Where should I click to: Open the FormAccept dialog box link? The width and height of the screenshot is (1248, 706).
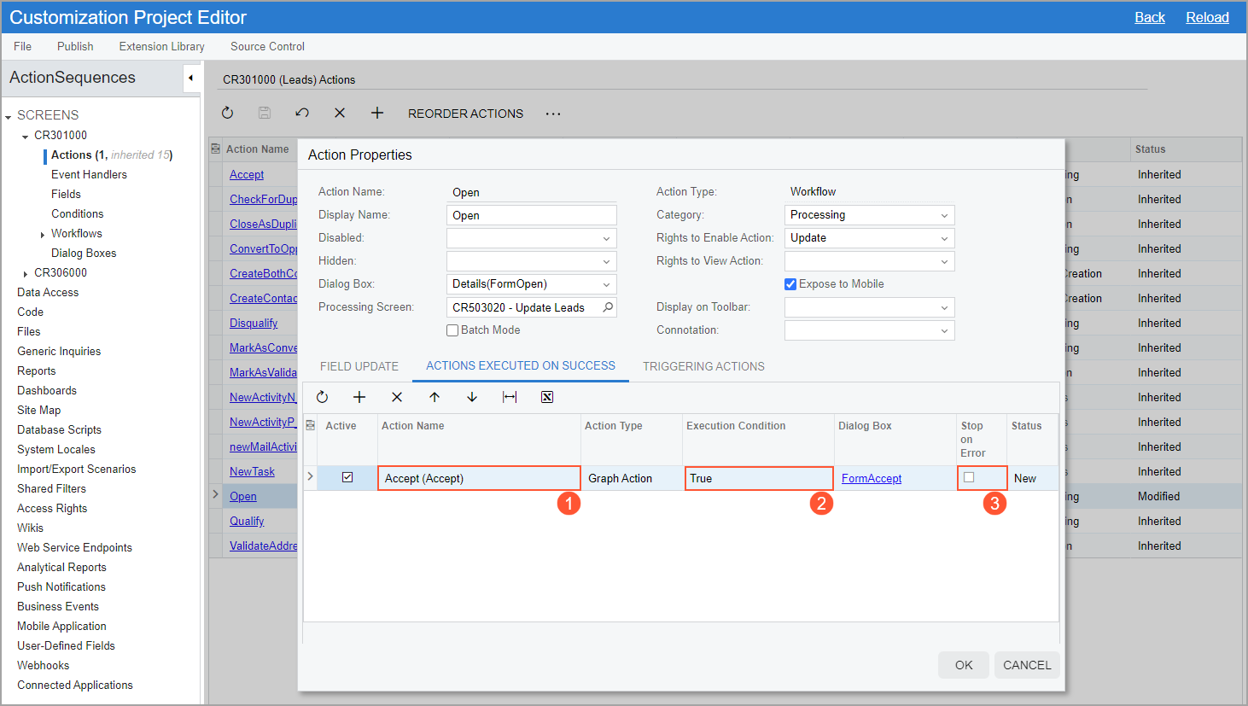872,479
